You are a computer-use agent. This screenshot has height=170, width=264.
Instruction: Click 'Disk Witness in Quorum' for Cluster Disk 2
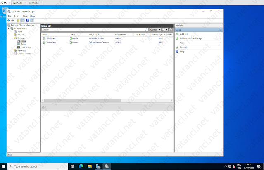[x=99, y=42]
